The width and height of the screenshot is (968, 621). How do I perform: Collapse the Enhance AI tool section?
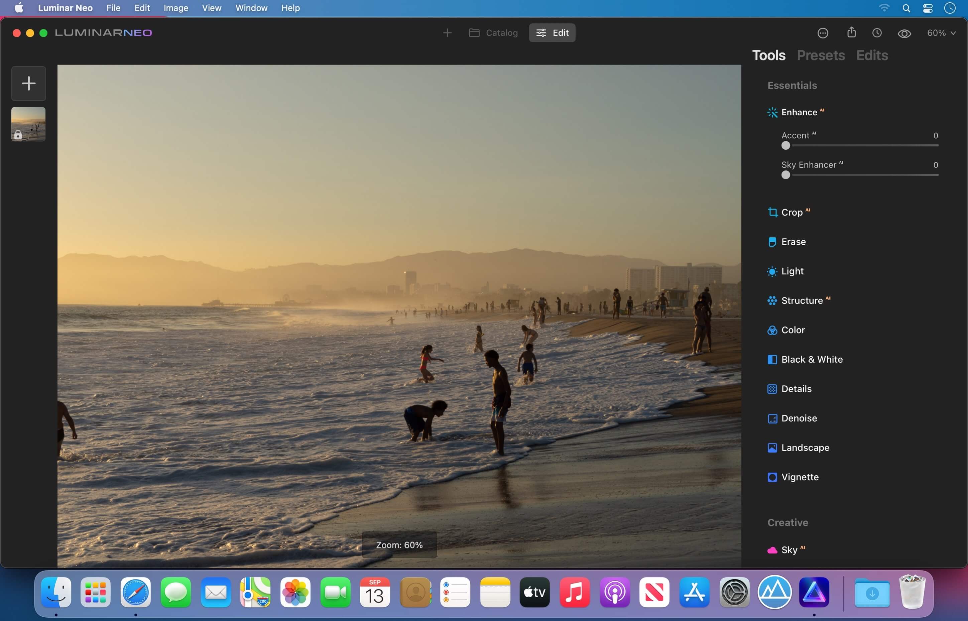pos(799,112)
